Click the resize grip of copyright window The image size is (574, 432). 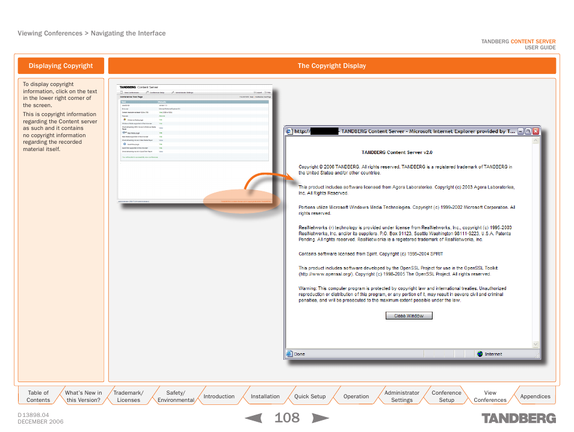(x=537, y=356)
